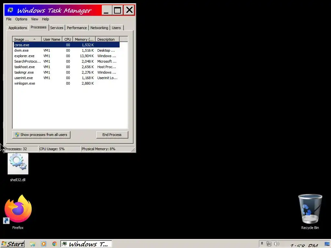The height and width of the screenshot is (248, 331).
Task: Select the csrss.exe process row
Action: (x=67, y=45)
